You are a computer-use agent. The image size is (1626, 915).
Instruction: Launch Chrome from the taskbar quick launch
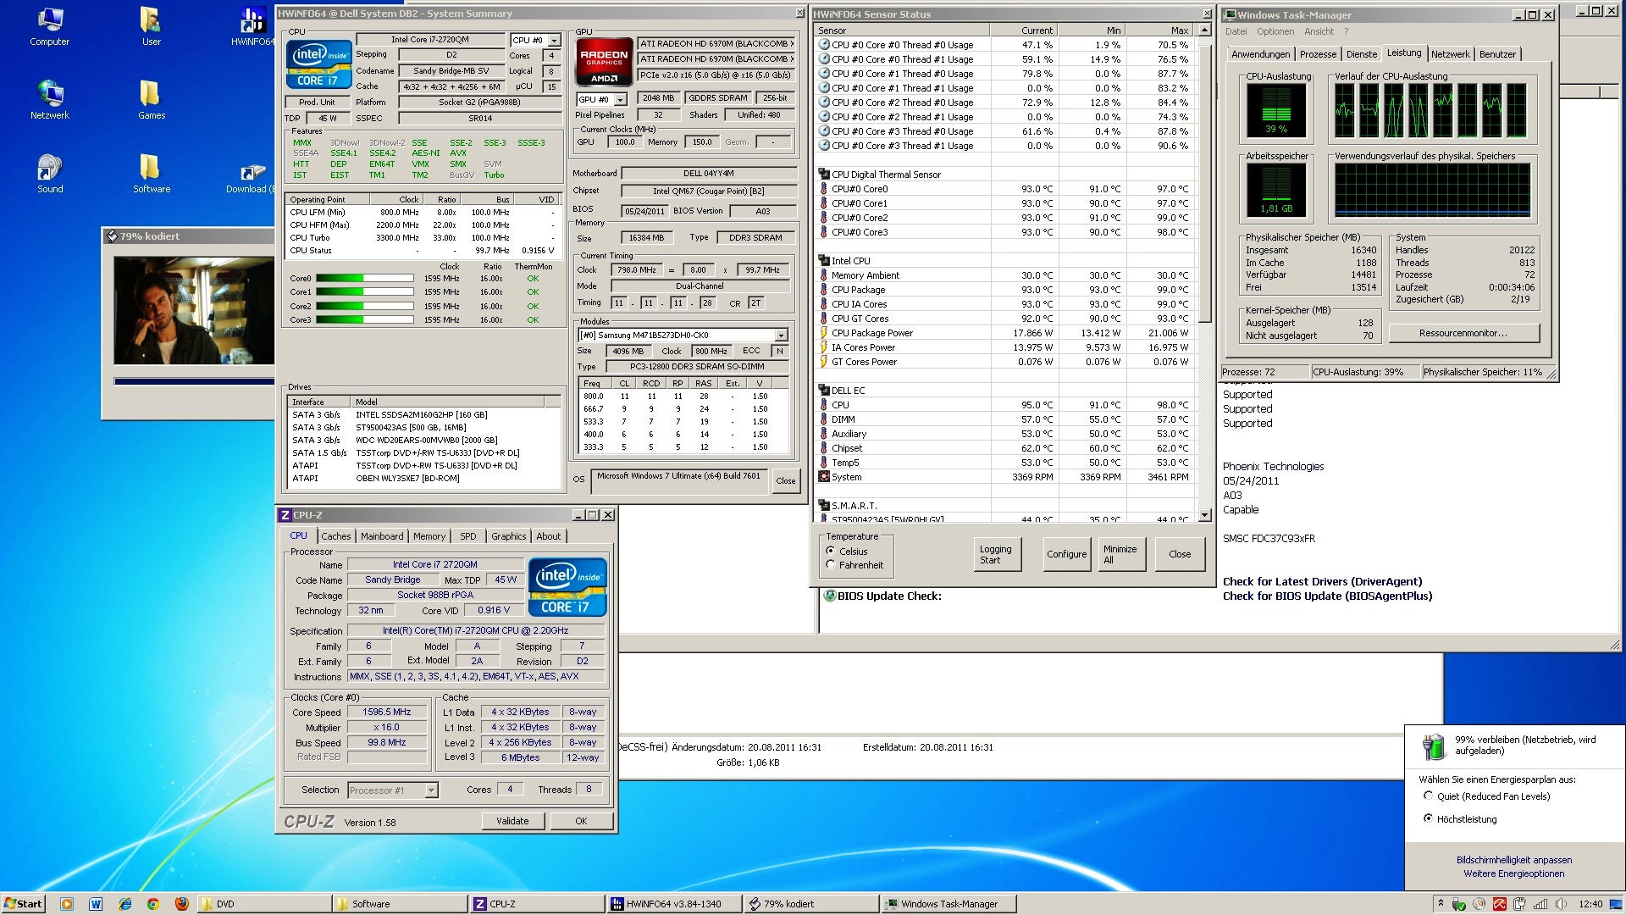click(153, 904)
